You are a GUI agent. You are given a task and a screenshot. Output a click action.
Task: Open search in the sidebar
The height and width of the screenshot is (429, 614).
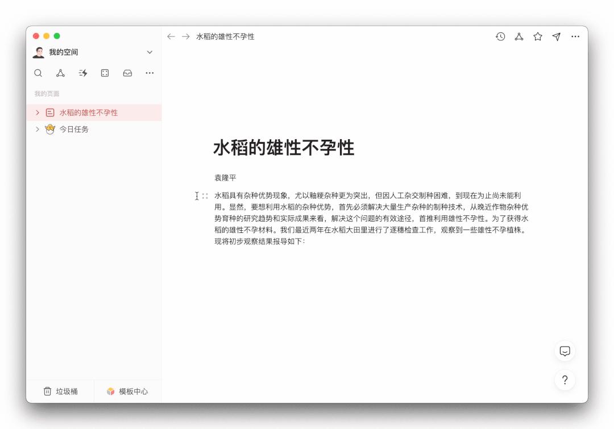[38, 73]
